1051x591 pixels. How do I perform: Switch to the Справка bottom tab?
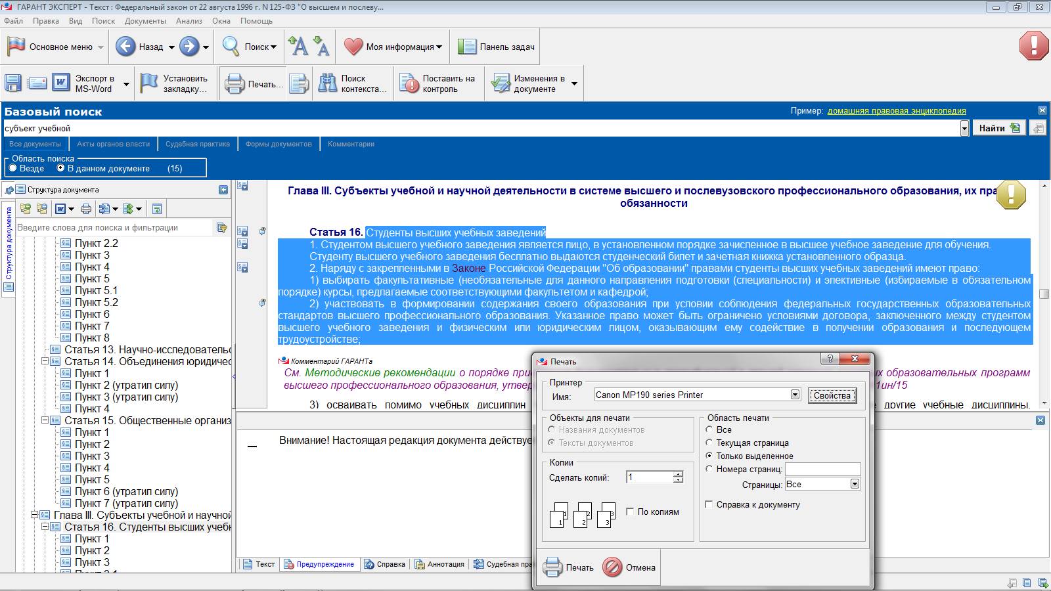point(385,564)
